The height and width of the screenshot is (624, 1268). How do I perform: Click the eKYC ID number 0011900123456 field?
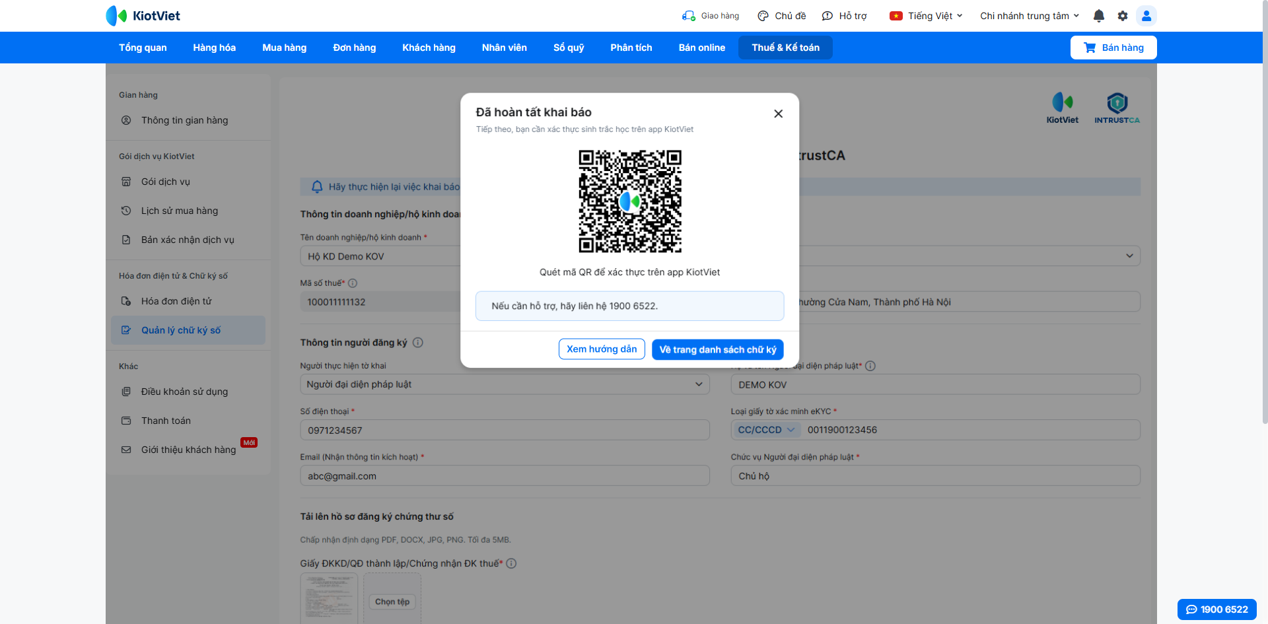(x=971, y=430)
